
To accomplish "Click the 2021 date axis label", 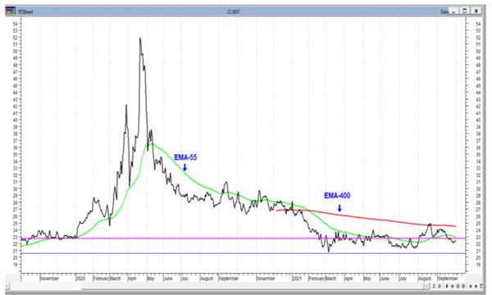I will [x=297, y=279].
